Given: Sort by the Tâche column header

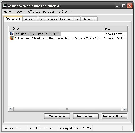Looking at the screenshot, I should point(56,29).
